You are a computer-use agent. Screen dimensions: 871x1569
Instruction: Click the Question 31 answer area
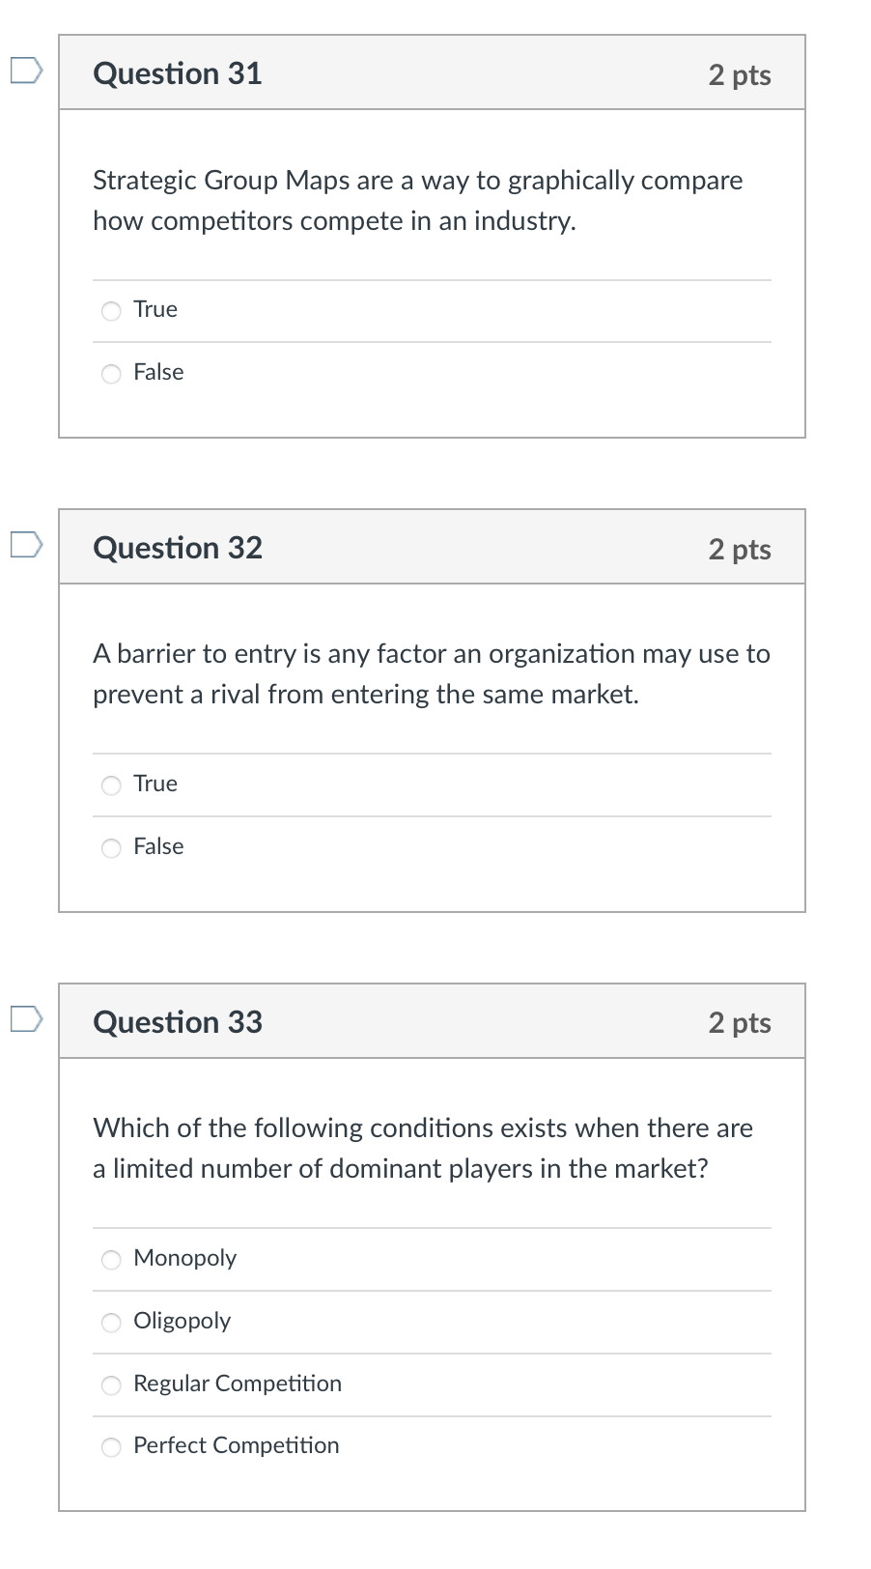point(432,338)
